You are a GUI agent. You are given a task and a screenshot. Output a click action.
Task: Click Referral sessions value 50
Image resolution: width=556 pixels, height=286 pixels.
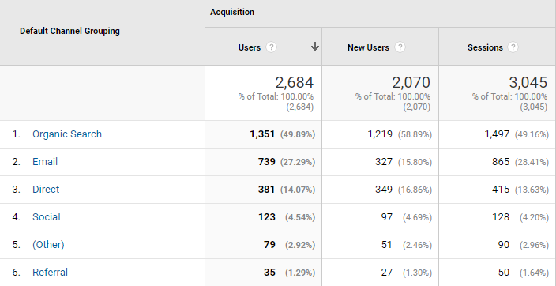tap(504, 273)
